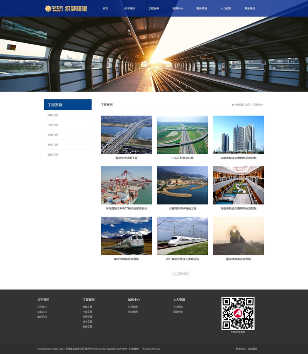Screen dimensions: 308x354
Task: Select 服务领域 in the top navigation
Action: click(x=201, y=8)
